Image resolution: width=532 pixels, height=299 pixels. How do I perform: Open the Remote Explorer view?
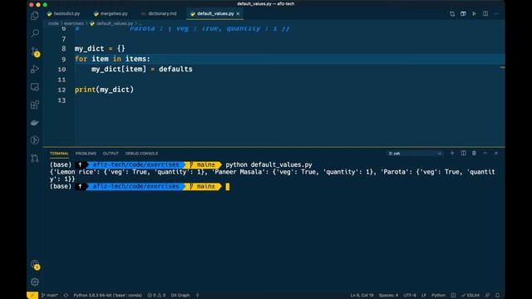tap(35, 87)
